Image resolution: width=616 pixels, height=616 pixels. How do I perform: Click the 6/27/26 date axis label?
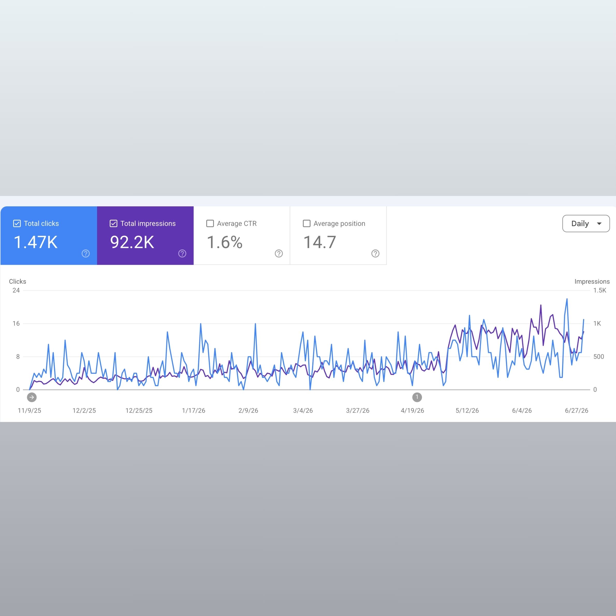(x=576, y=411)
